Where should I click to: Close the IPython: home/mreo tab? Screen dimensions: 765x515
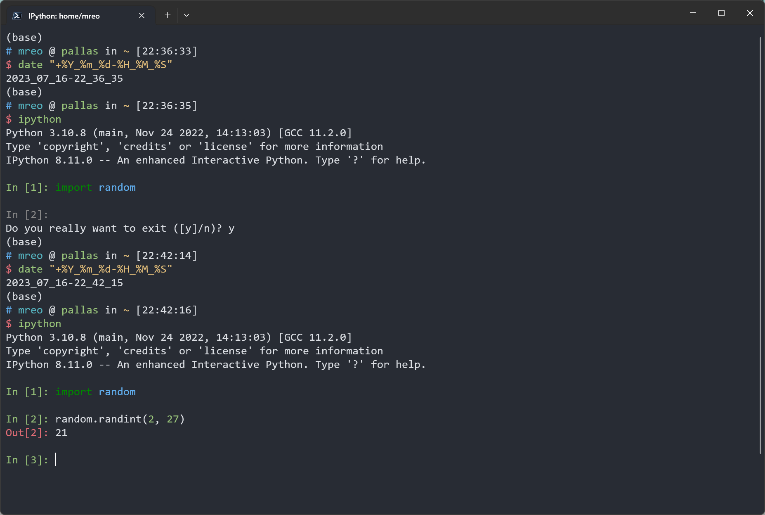coord(142,16)
